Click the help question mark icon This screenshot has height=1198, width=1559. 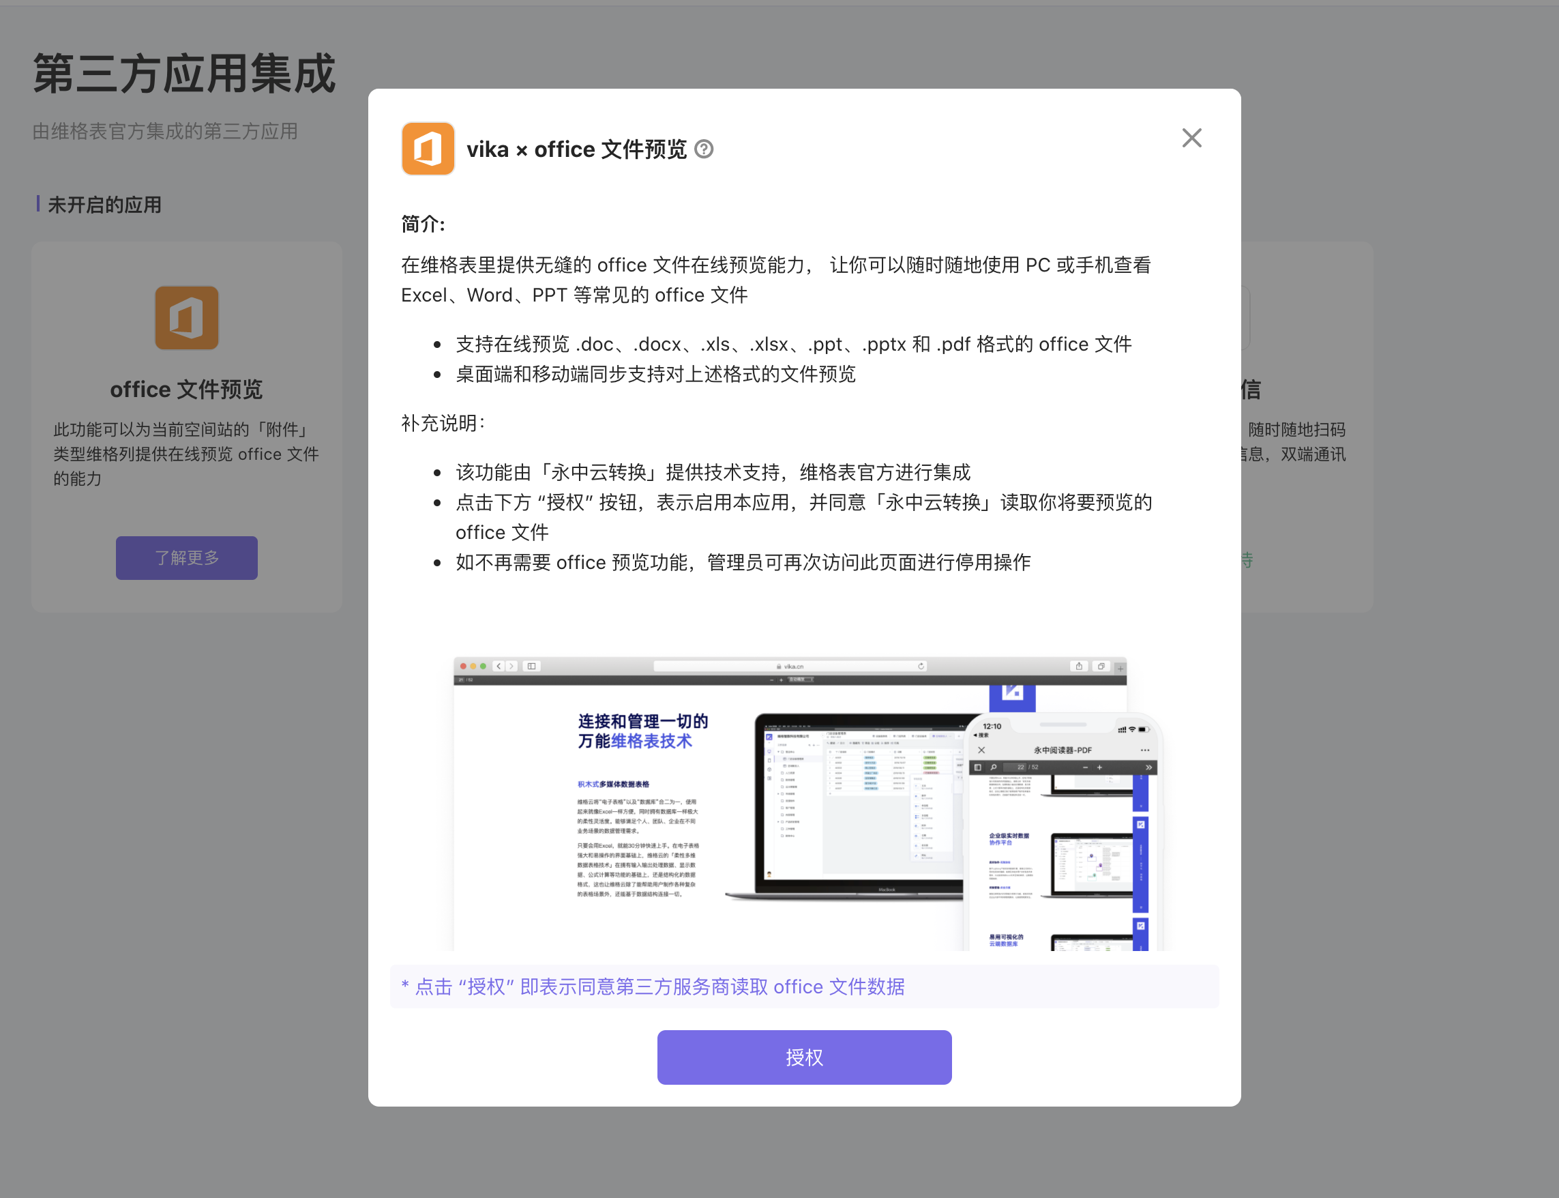click(704, 149)
